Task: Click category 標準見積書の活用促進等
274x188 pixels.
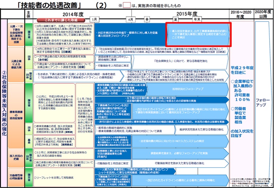Action: tap(16, 115)
